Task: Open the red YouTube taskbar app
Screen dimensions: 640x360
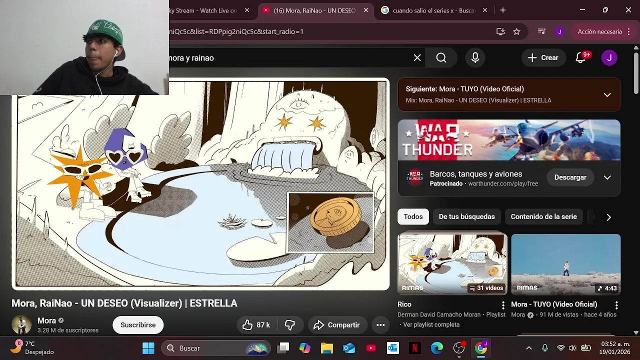Action: (x=371, y=348)
